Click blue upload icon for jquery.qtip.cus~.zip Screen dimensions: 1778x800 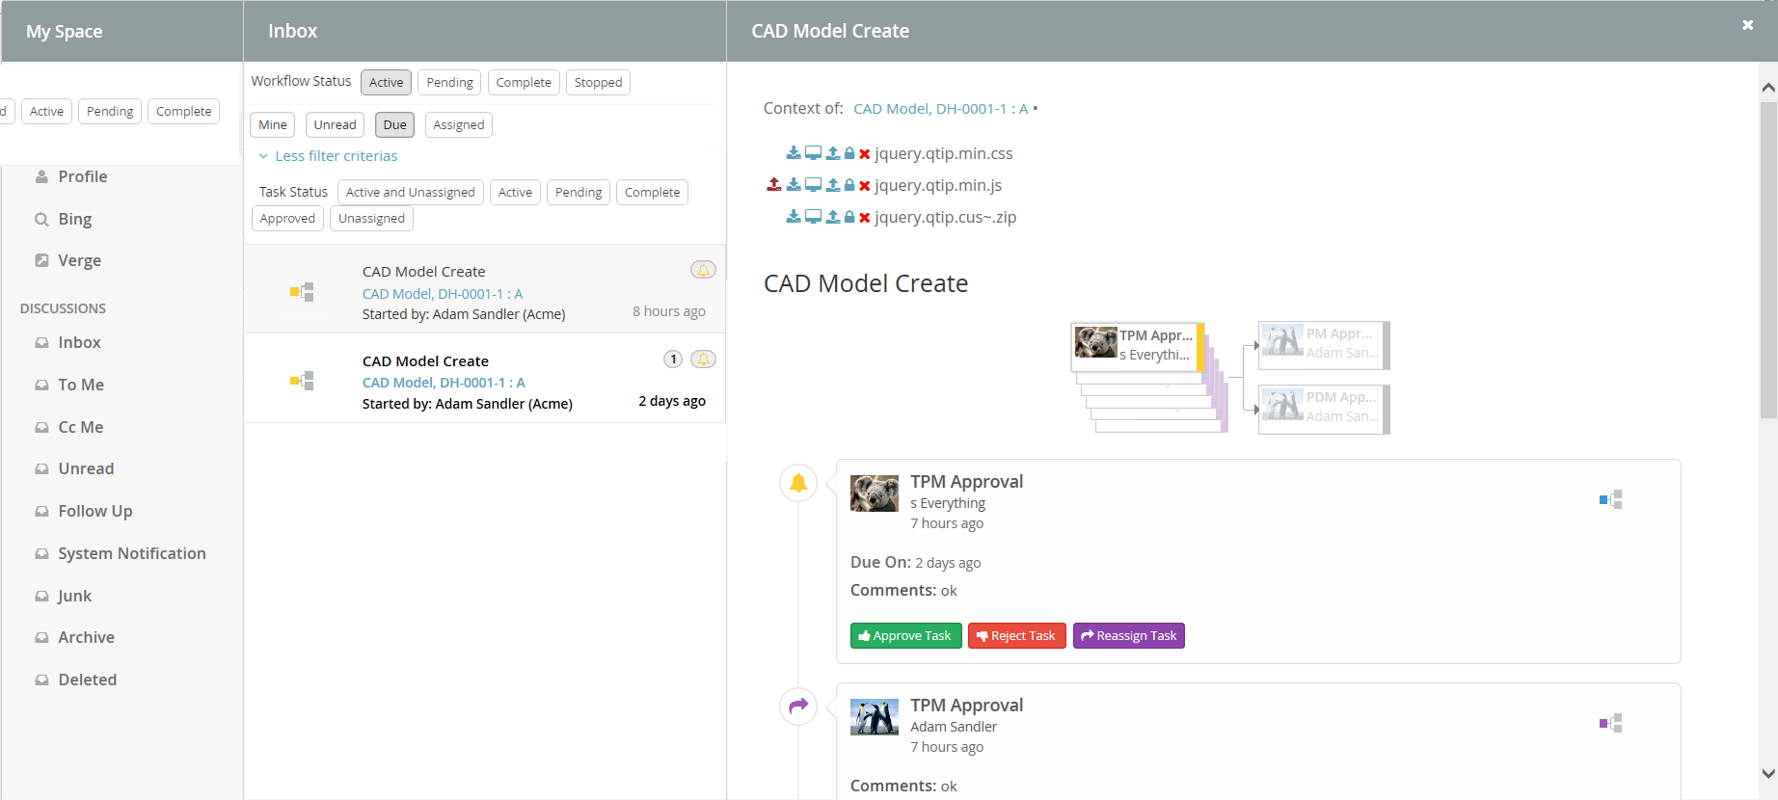832,218
